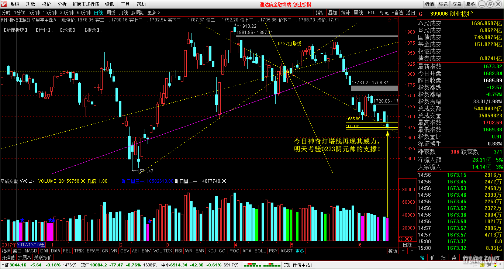Click the 窗口 tab beside 指标

17,251
